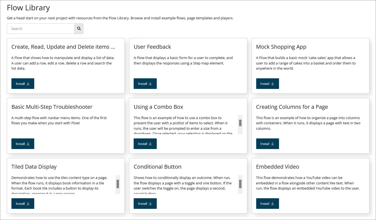This screenshot has width=376, height=220.
Task: Click the scrollbar in the Conditional Button card
Action: pyautogui.click(x=240, y=184)
